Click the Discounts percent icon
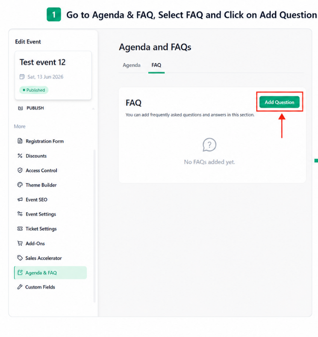The width and height of the screenshot is (318, 337). (20, 155)
